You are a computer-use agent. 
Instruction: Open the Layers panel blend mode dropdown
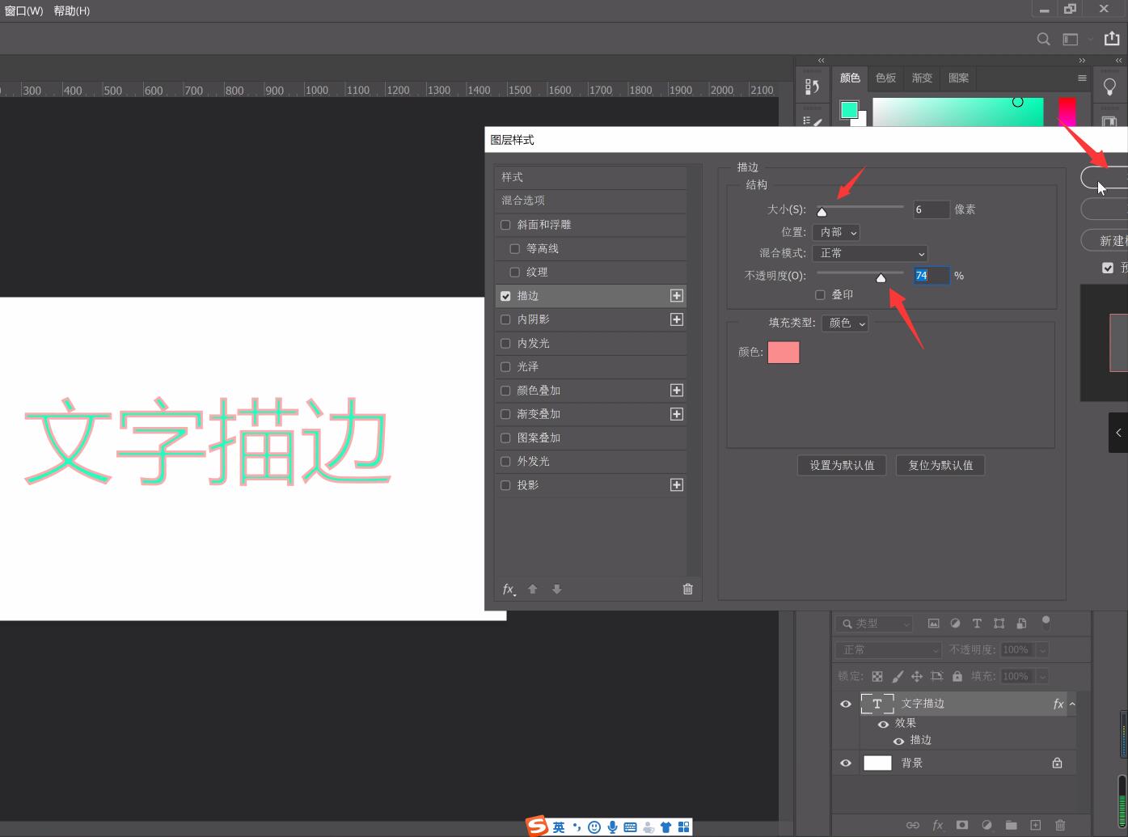pyautogui.click(x=889, y=649)
